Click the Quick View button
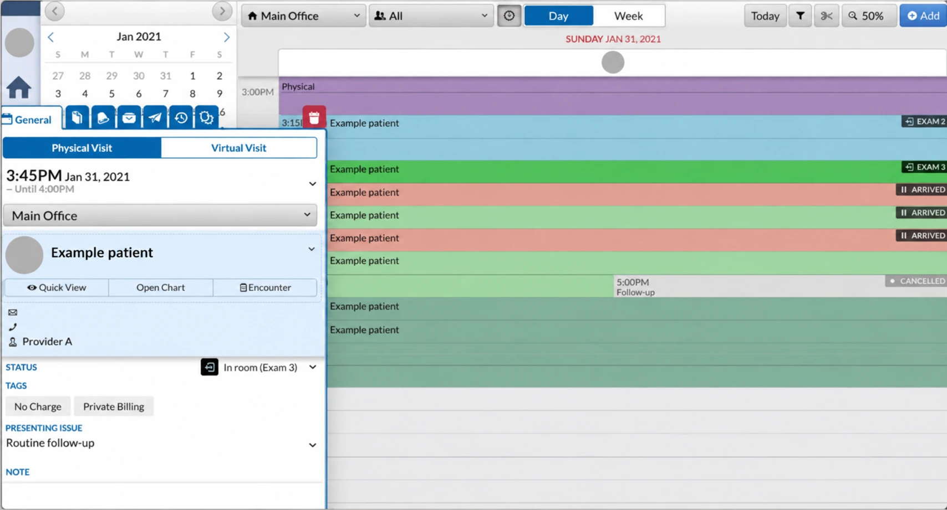The height and width of the screenshot is (510, 947). click(x=57, y=287)
